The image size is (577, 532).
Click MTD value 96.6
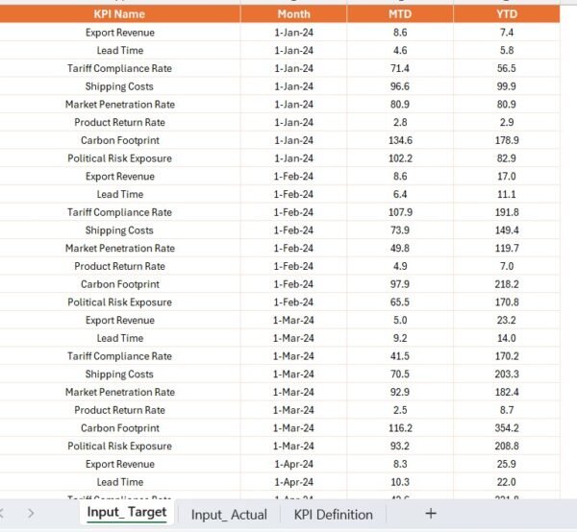(x=400, y=86)
